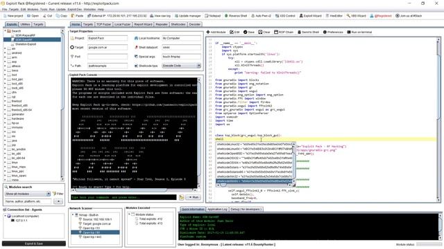Open the Shellcode type dropdown
Viewport: 444px width, 249px height.
coord(181,66)
